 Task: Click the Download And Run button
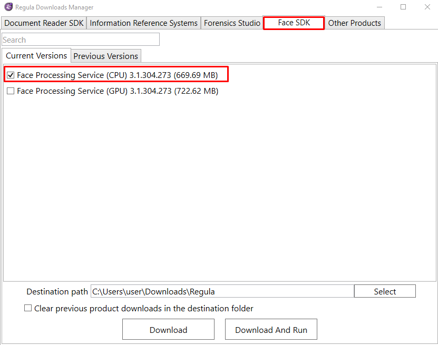271,330
